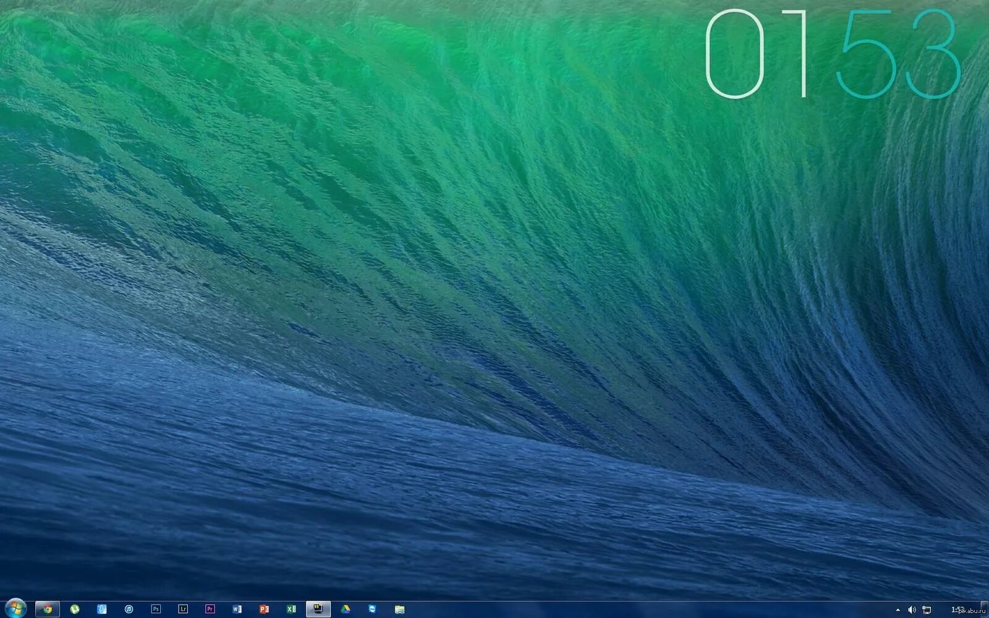Viewport: 989px width, 618px height.
Task: Launch TeamViewer from the taskbar
Action: click(372, 609)
